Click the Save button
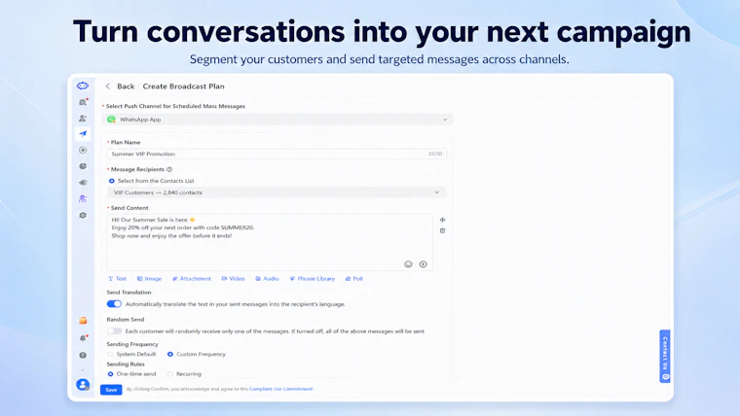This screenshot has width=740, height=416. (111, 390)
